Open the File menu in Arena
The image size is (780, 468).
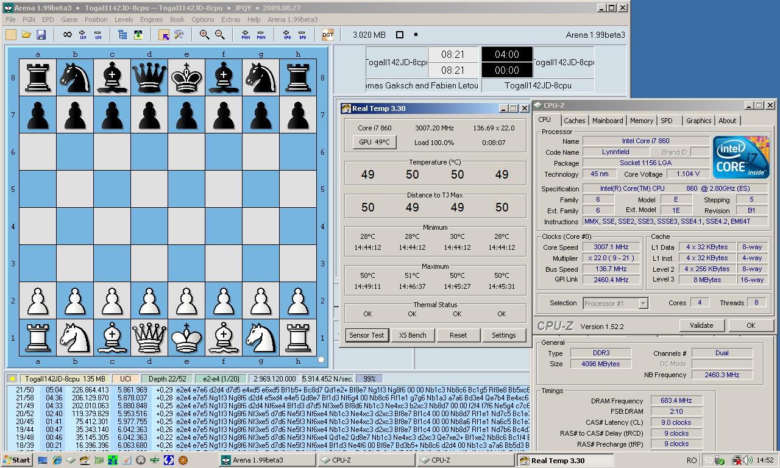point(10,19)
